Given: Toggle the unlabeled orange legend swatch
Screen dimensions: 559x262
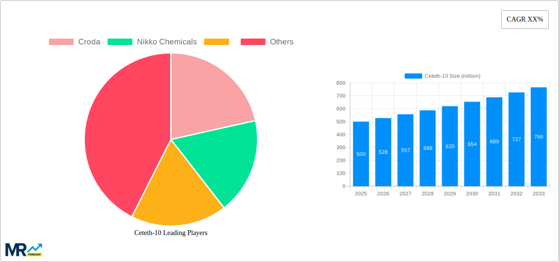Looking at the screenshot, I should (x=216, y=42).
